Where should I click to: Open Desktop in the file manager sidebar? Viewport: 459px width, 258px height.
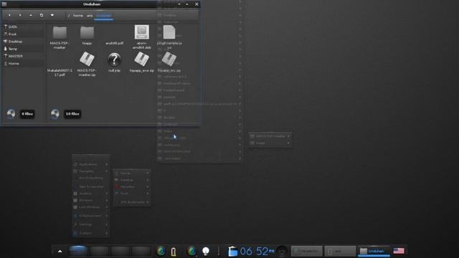23,42
